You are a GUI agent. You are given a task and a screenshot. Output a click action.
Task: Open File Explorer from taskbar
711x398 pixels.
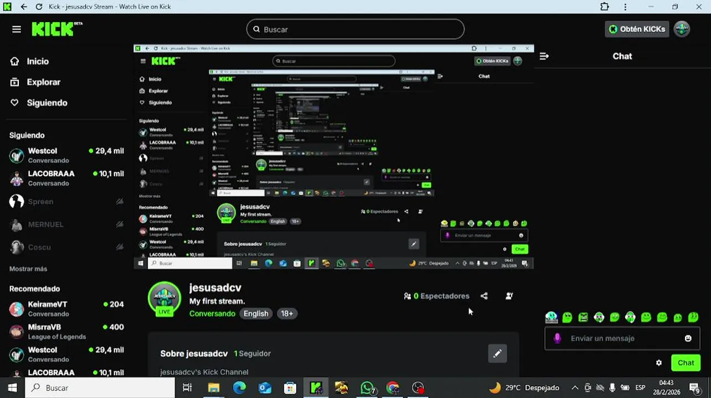pyautogui.click(x=214, y=387)
